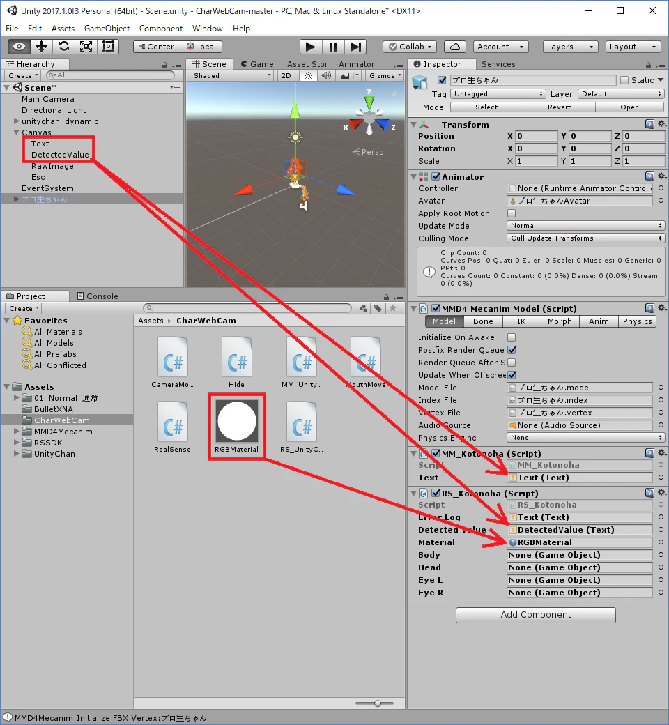
Task: Pause the game playback
Action: point(333,47)
